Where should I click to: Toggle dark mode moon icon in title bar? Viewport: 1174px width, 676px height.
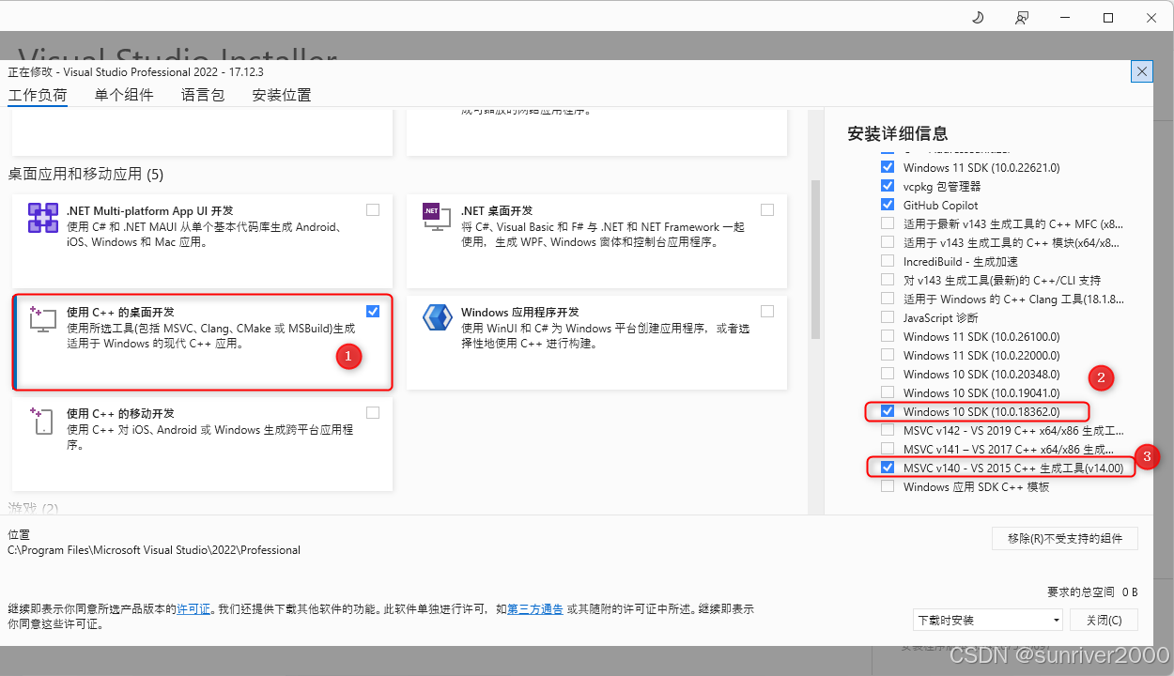[x=977, y=18]
